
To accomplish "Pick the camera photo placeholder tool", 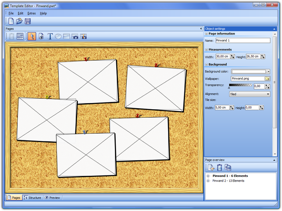I will point(75,36).
